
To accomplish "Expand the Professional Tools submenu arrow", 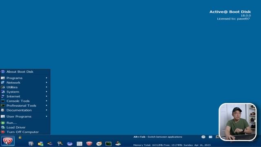I will (46, 105).
